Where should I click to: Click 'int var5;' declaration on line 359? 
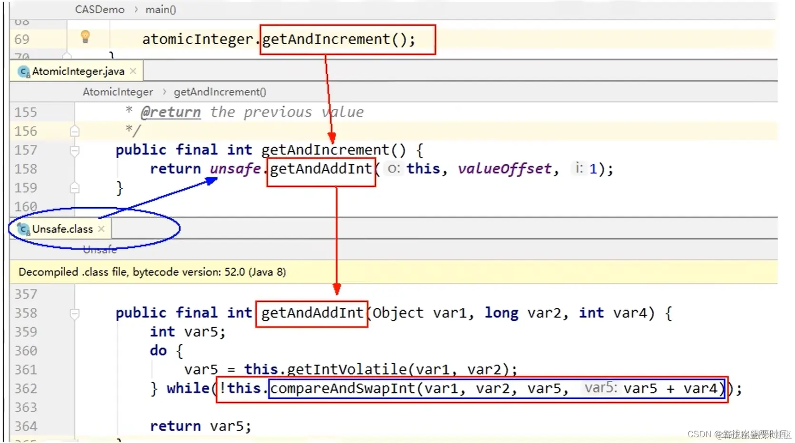pyautogui.click(x=188, y=332)
